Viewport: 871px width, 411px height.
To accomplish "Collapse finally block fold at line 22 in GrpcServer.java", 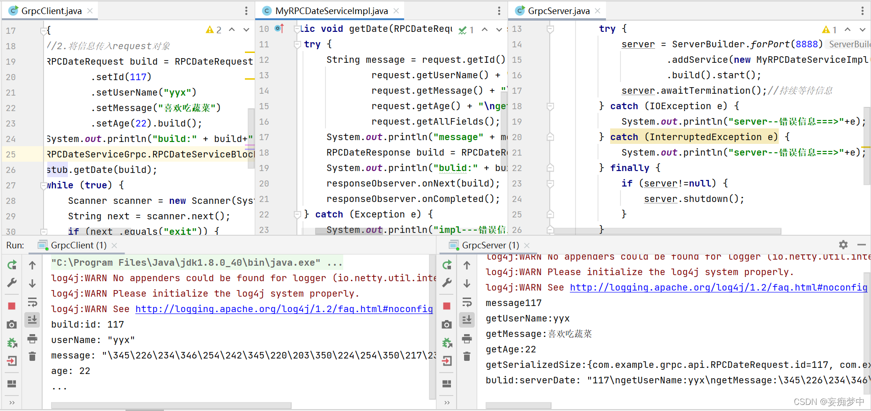I will (x=551, y=168).
